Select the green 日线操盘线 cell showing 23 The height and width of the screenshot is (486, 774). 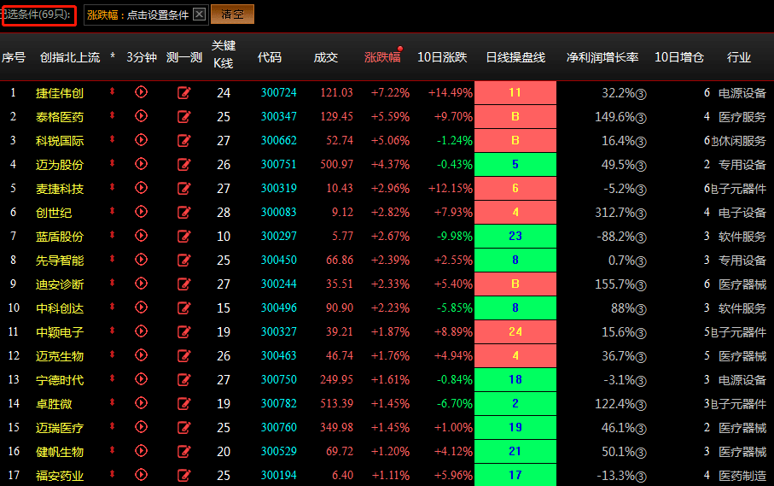tap(515, 236)
